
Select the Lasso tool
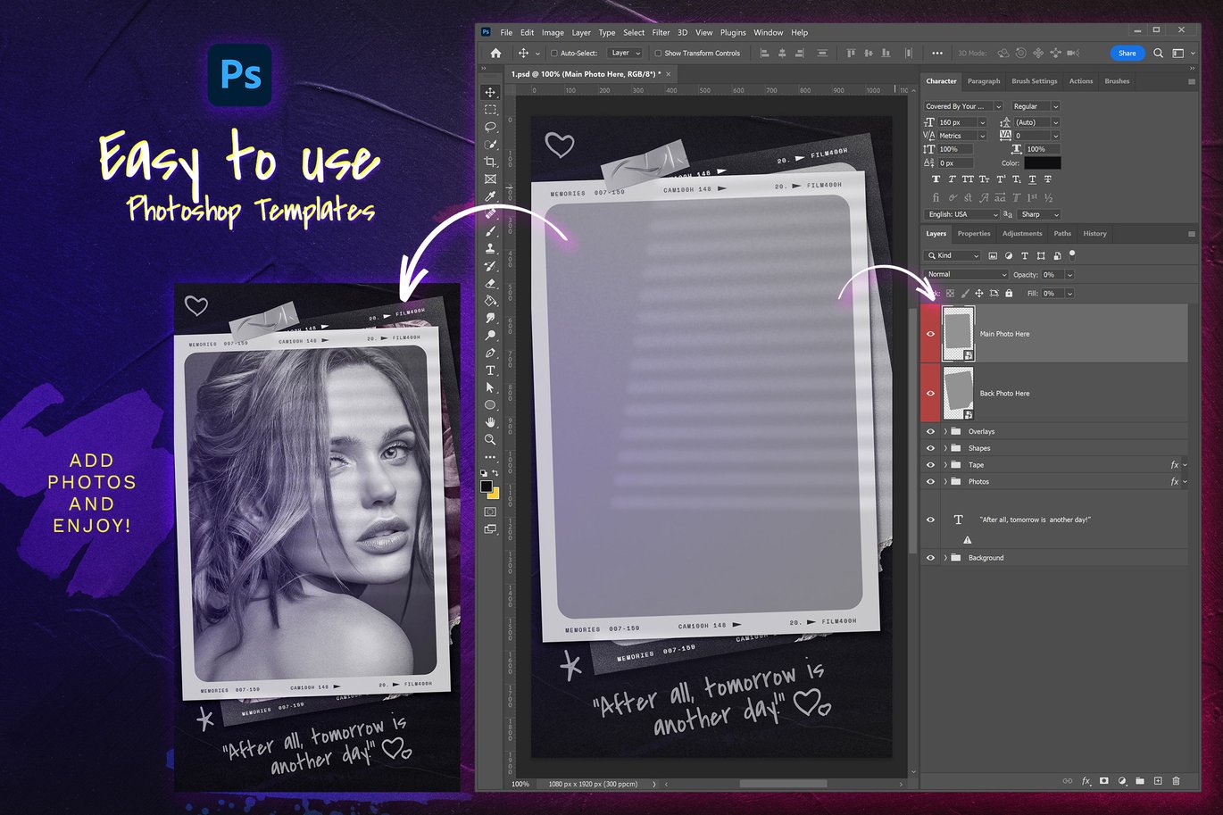(490, 127)
